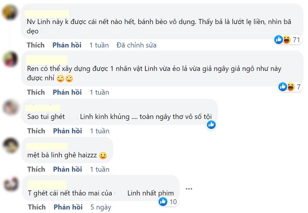The height and width of the screenshot is (213, 308).
Task: Click the Like icon under the second comment
Action: 282,87
